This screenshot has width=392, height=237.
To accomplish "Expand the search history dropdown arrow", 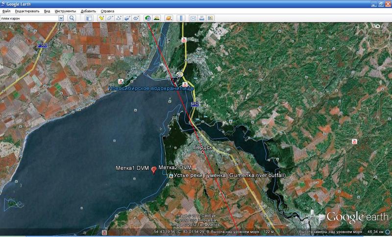I will point(61,18).
